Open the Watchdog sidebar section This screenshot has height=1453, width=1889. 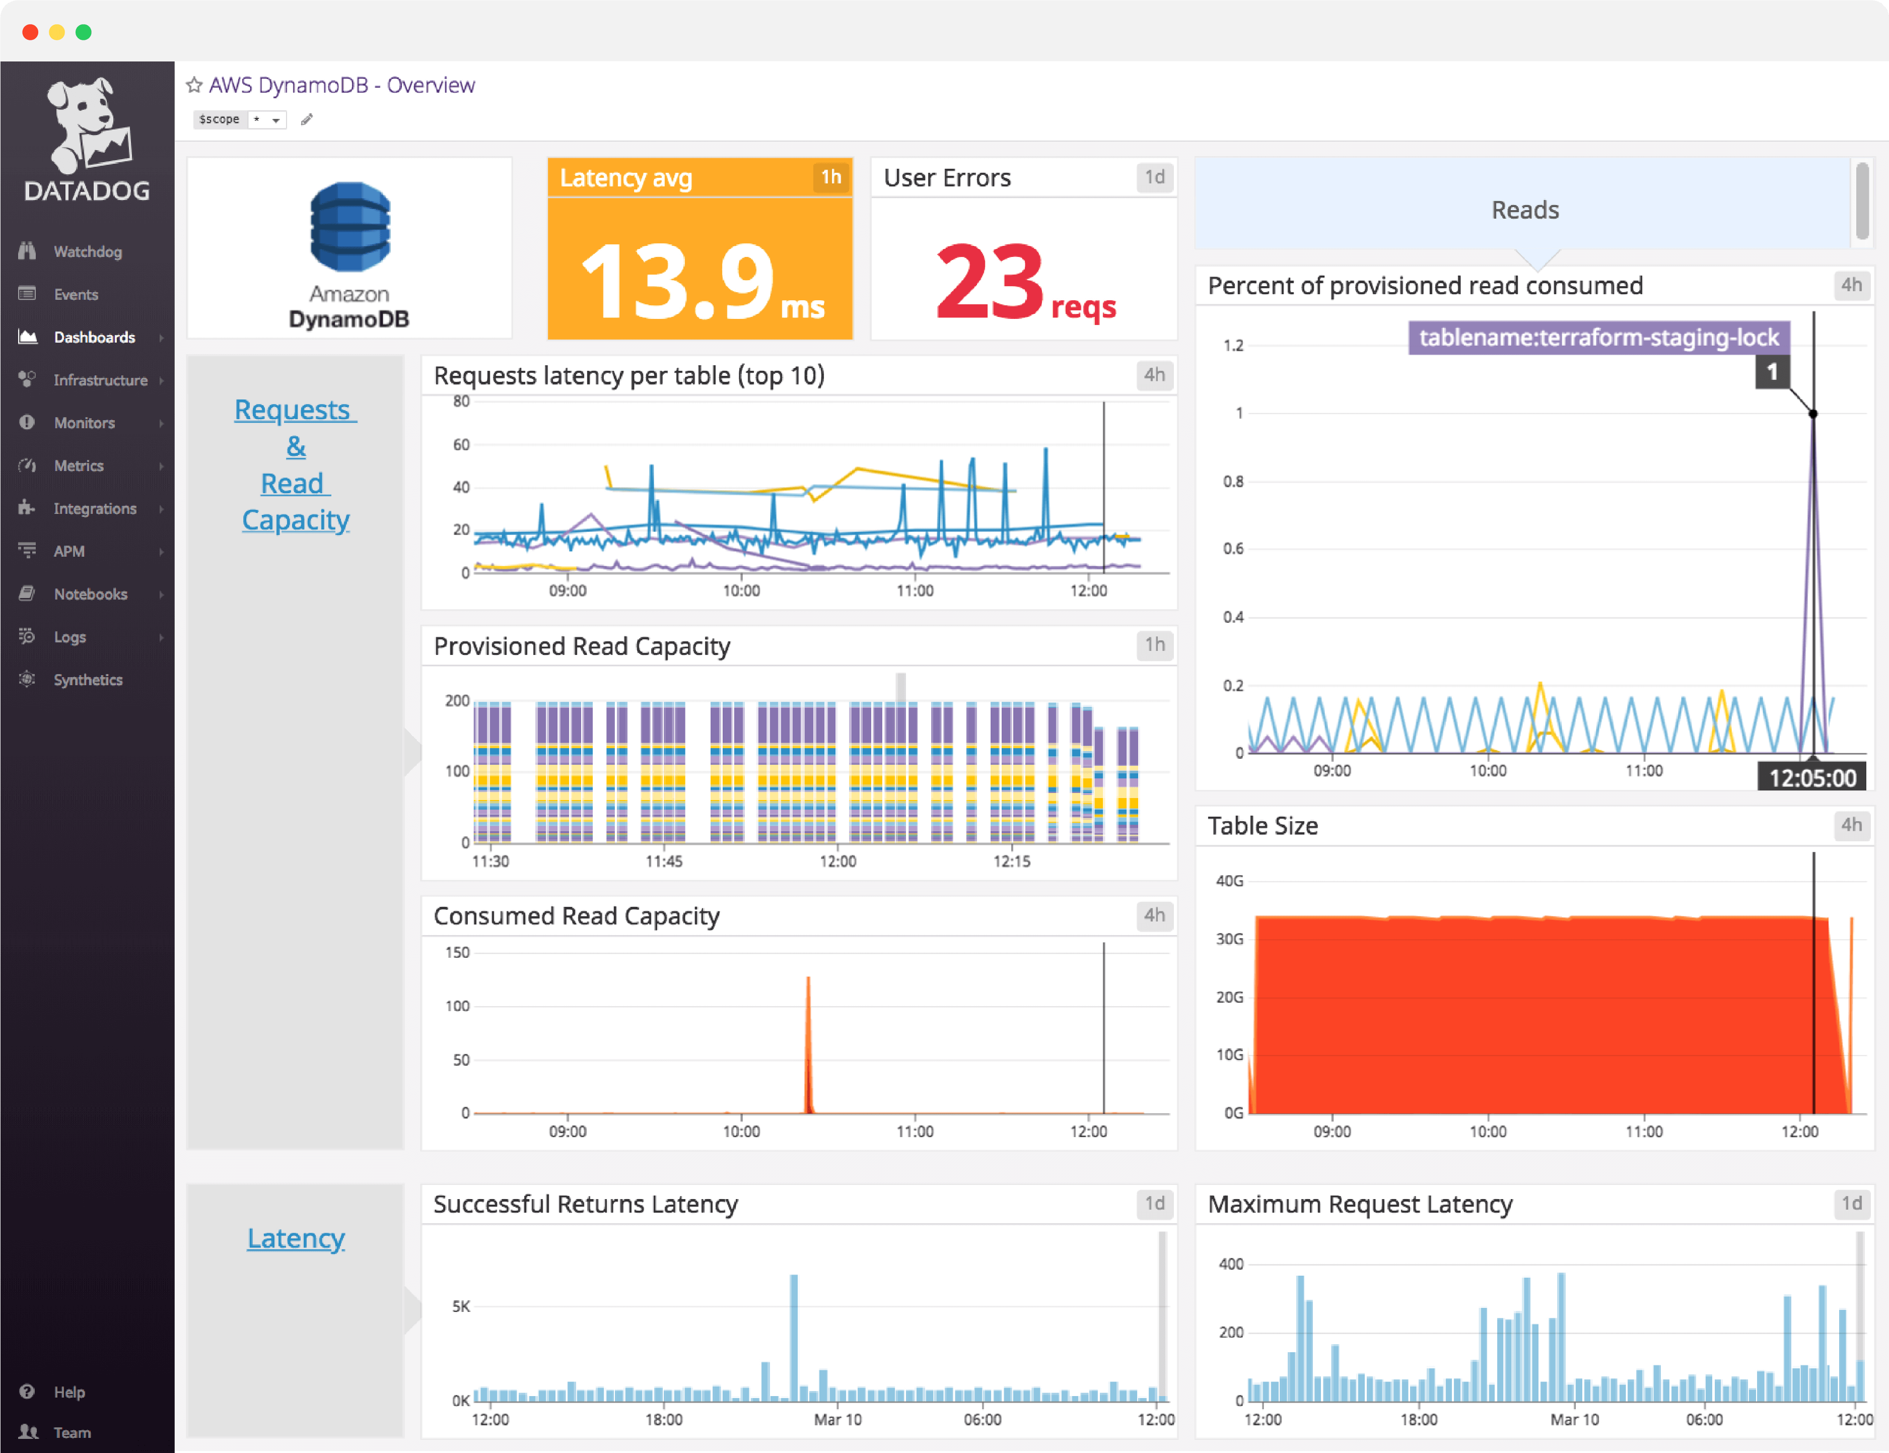[x=87, y=251]
